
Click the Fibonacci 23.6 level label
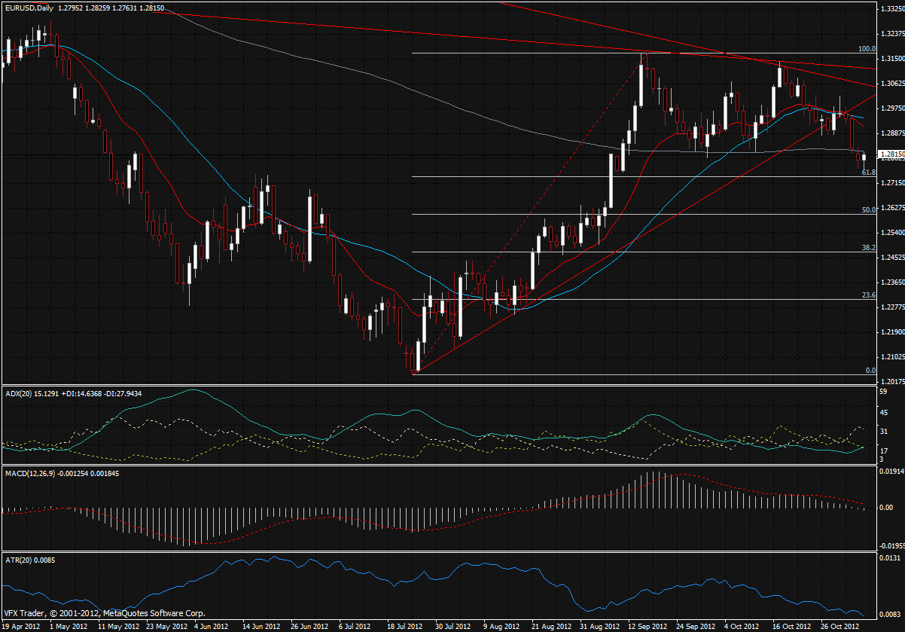(x=868, y=295)
